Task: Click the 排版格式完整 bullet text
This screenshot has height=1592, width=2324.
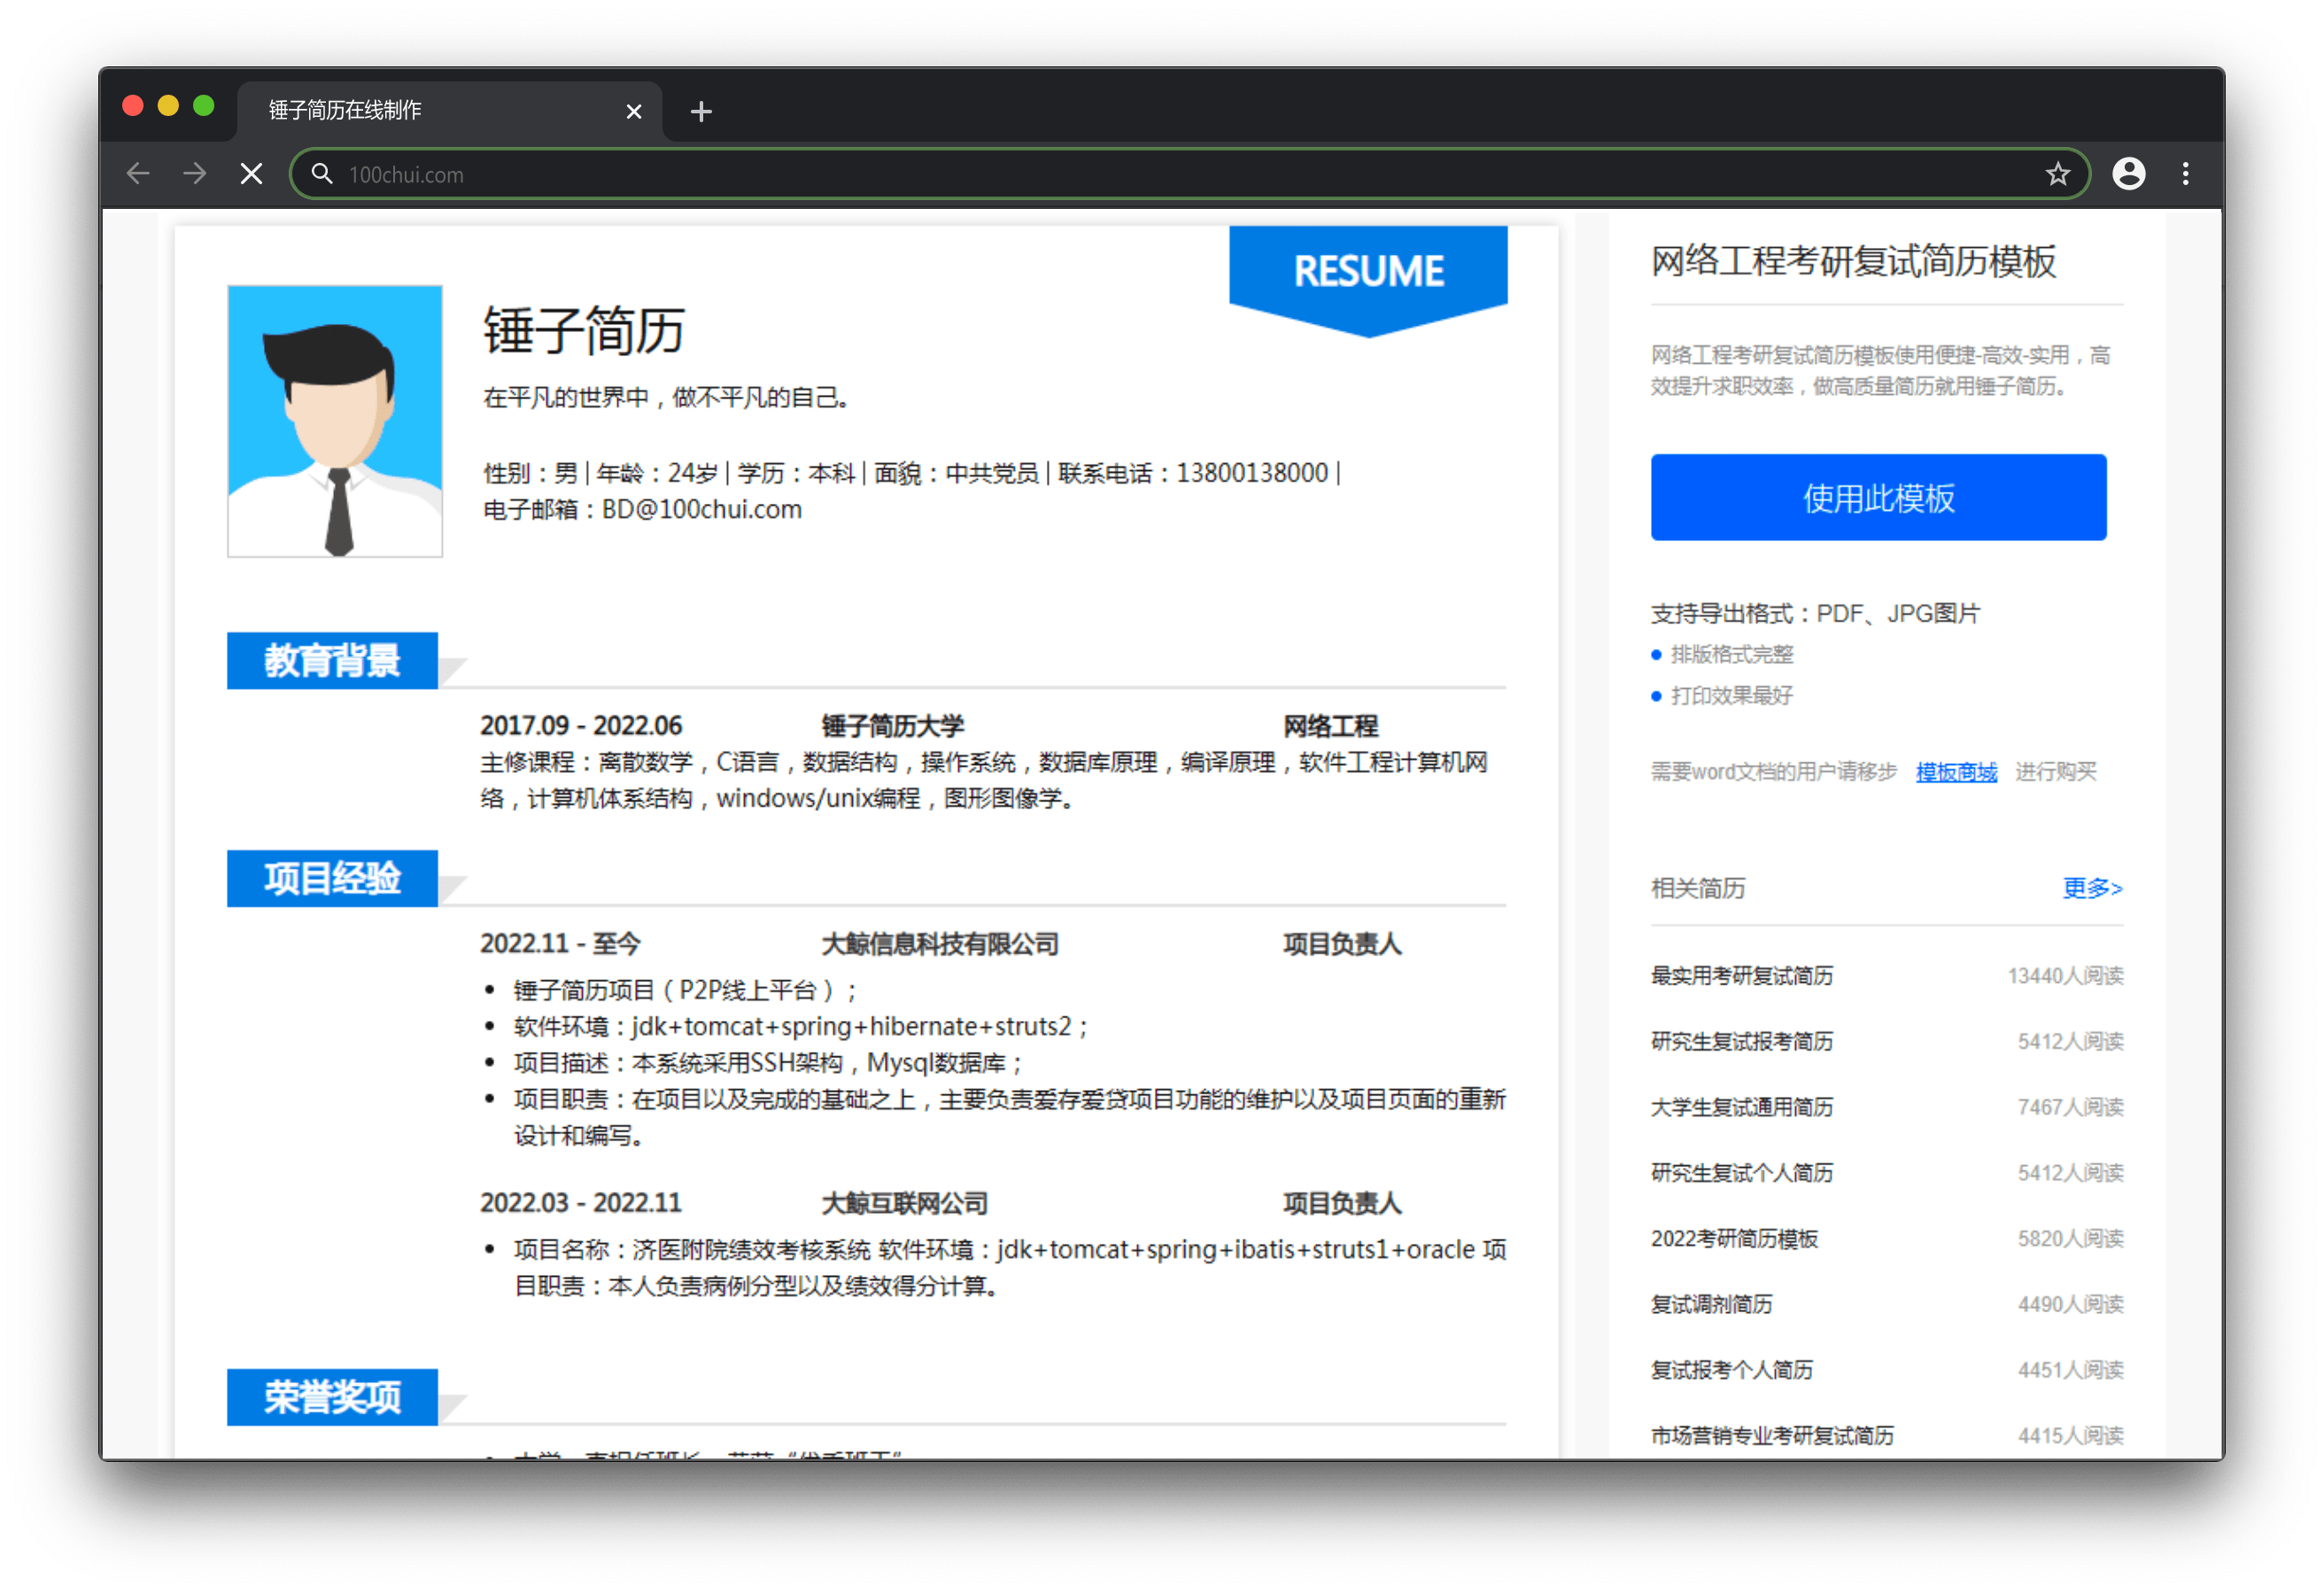Action: [x=1732, y=655]
